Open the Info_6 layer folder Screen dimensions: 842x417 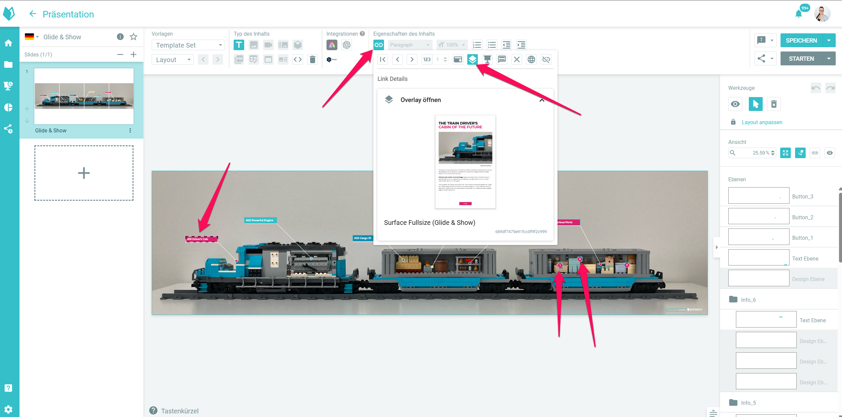coord(748,300)
